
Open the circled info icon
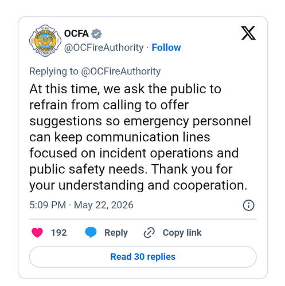click(248, 205)
